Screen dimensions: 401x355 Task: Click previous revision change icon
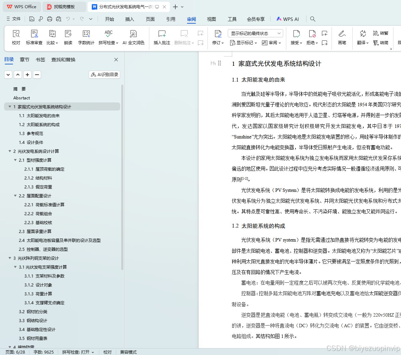325,33
